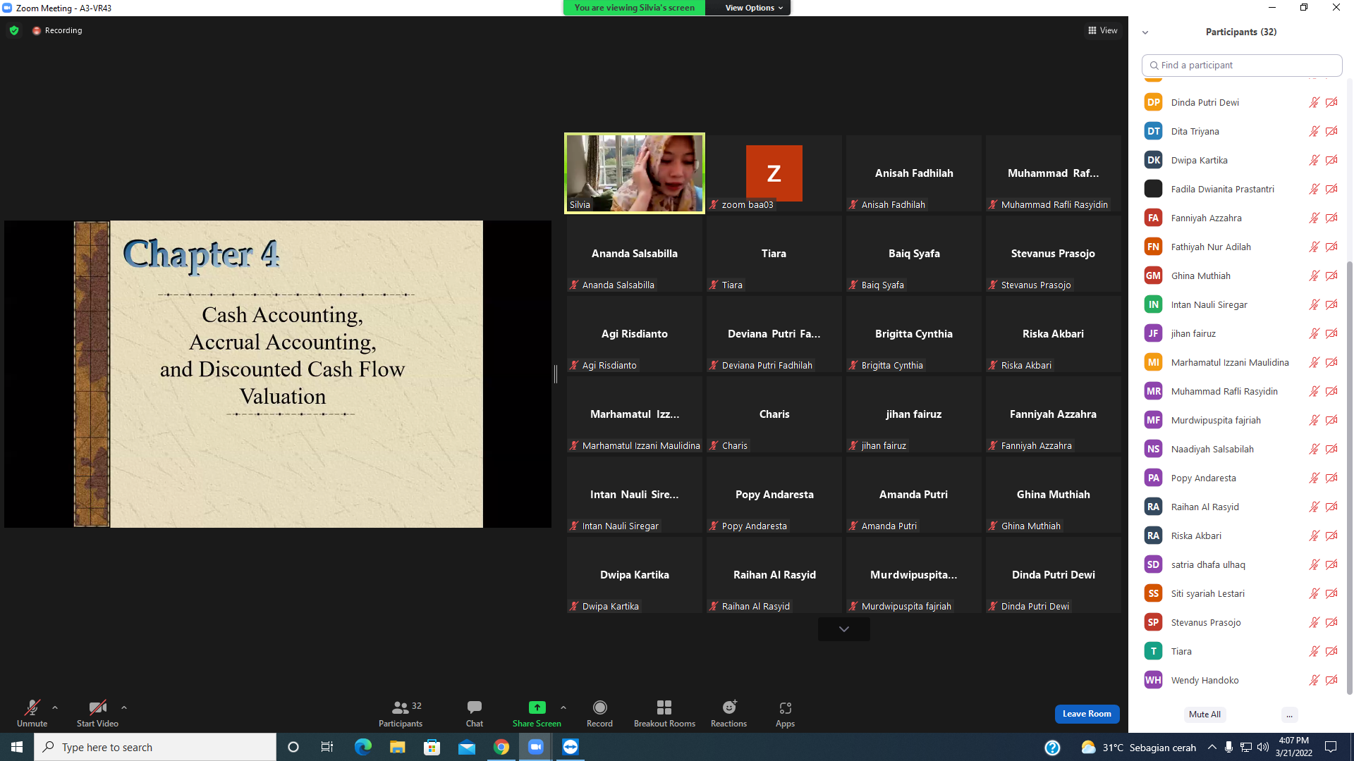1354x761 pixels.
Task: Click video-off icon for Fanniyah Azzahra
Action: tap(1331, 218)
